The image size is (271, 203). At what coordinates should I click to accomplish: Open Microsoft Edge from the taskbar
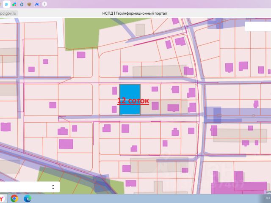[27, 198]
